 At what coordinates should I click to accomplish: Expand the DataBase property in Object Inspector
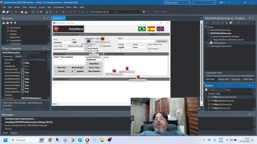point(3,98)
